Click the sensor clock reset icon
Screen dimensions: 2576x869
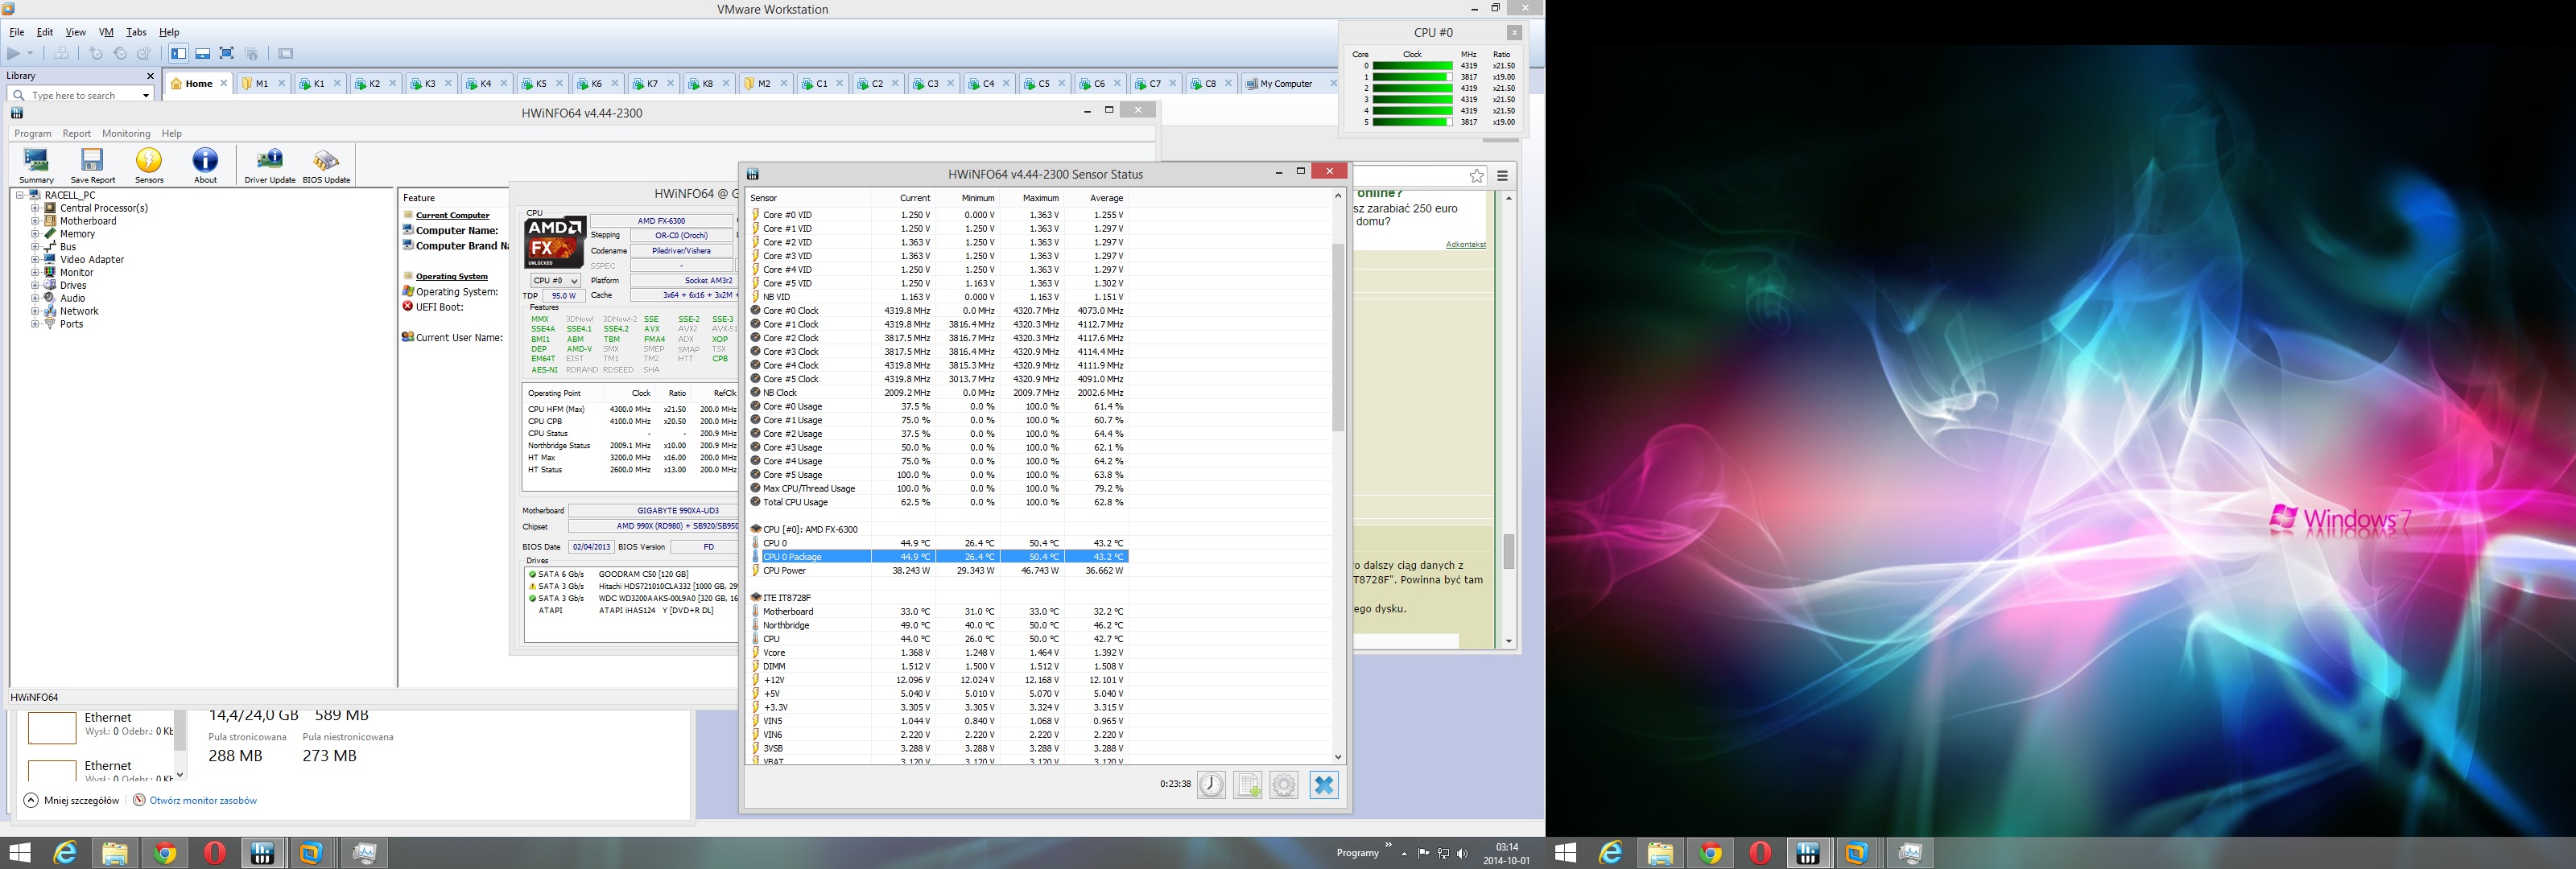point(1211,785)
